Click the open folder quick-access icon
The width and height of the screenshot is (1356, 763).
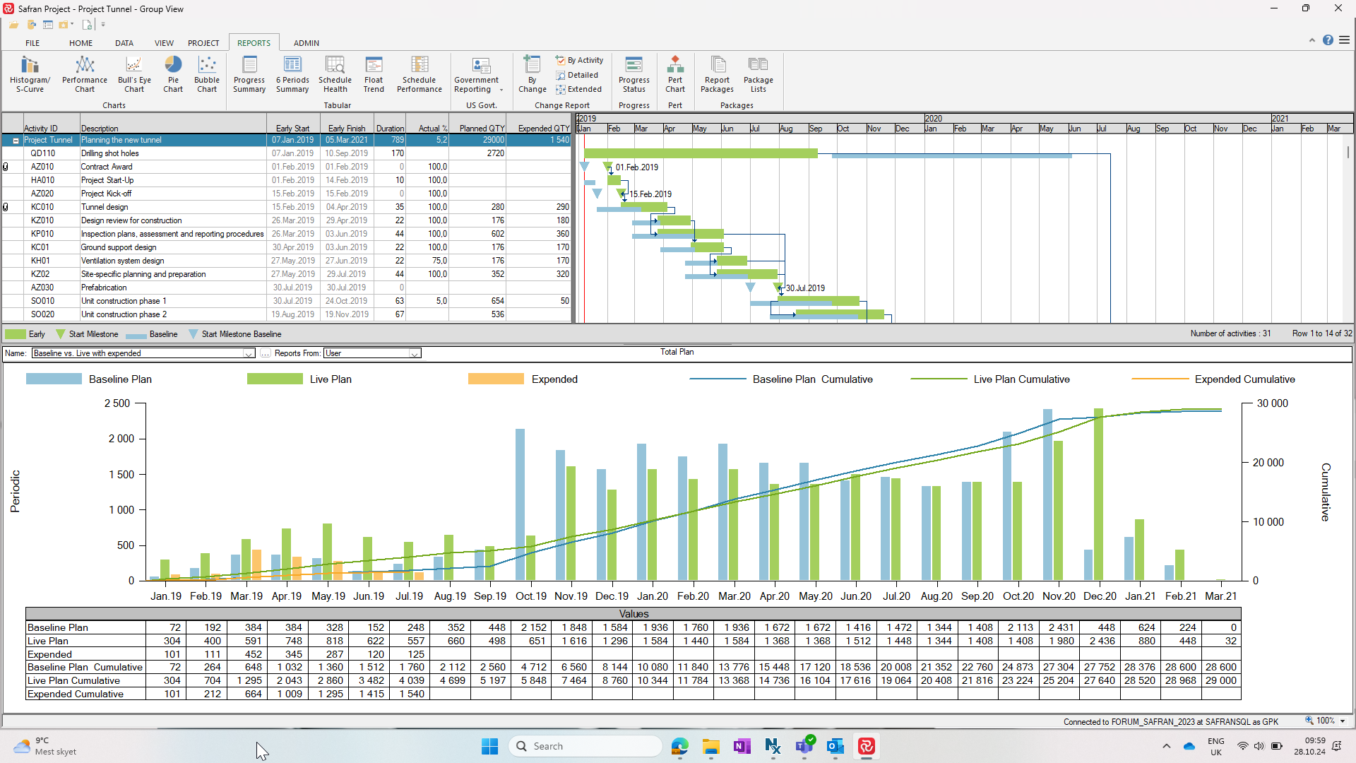click(x=14, y=25)
